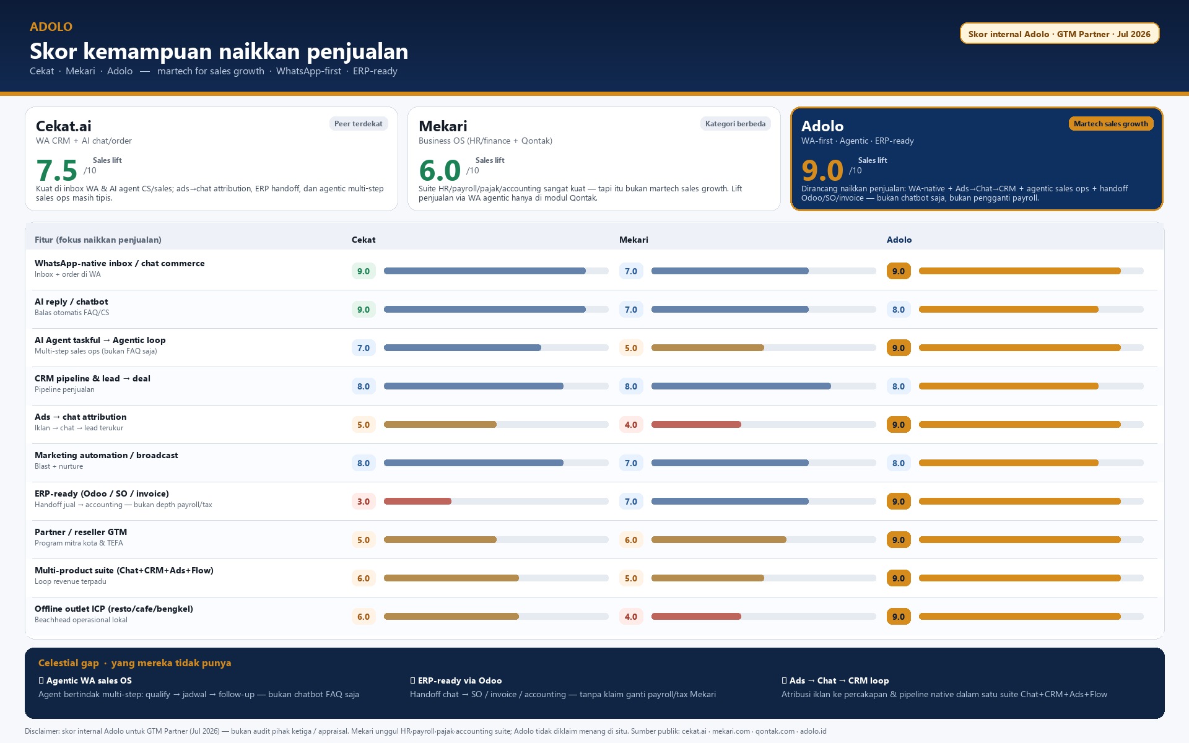1189x743 pixels.
Task: Select the "Agentic WA sales OS" item in footer panel
Action: coord(85,680)
